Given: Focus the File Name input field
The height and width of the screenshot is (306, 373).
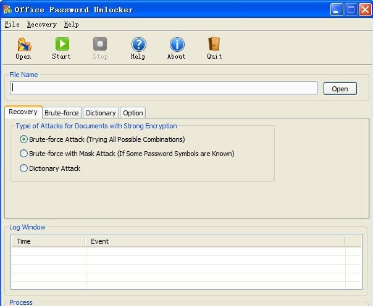Looking at the screenshot, I should pyautogui.click(x=164, y=88).
